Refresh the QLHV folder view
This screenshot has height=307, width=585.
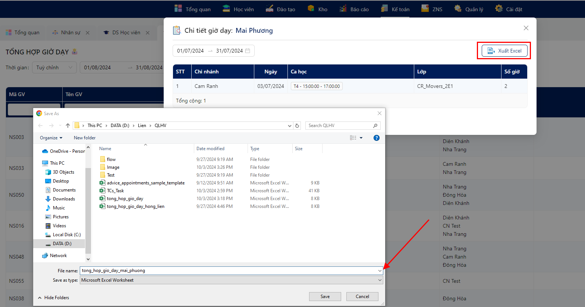(x=297, y=126)
